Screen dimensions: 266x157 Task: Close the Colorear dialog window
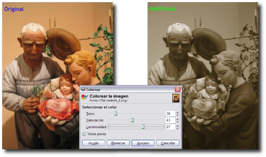(177, 90)
